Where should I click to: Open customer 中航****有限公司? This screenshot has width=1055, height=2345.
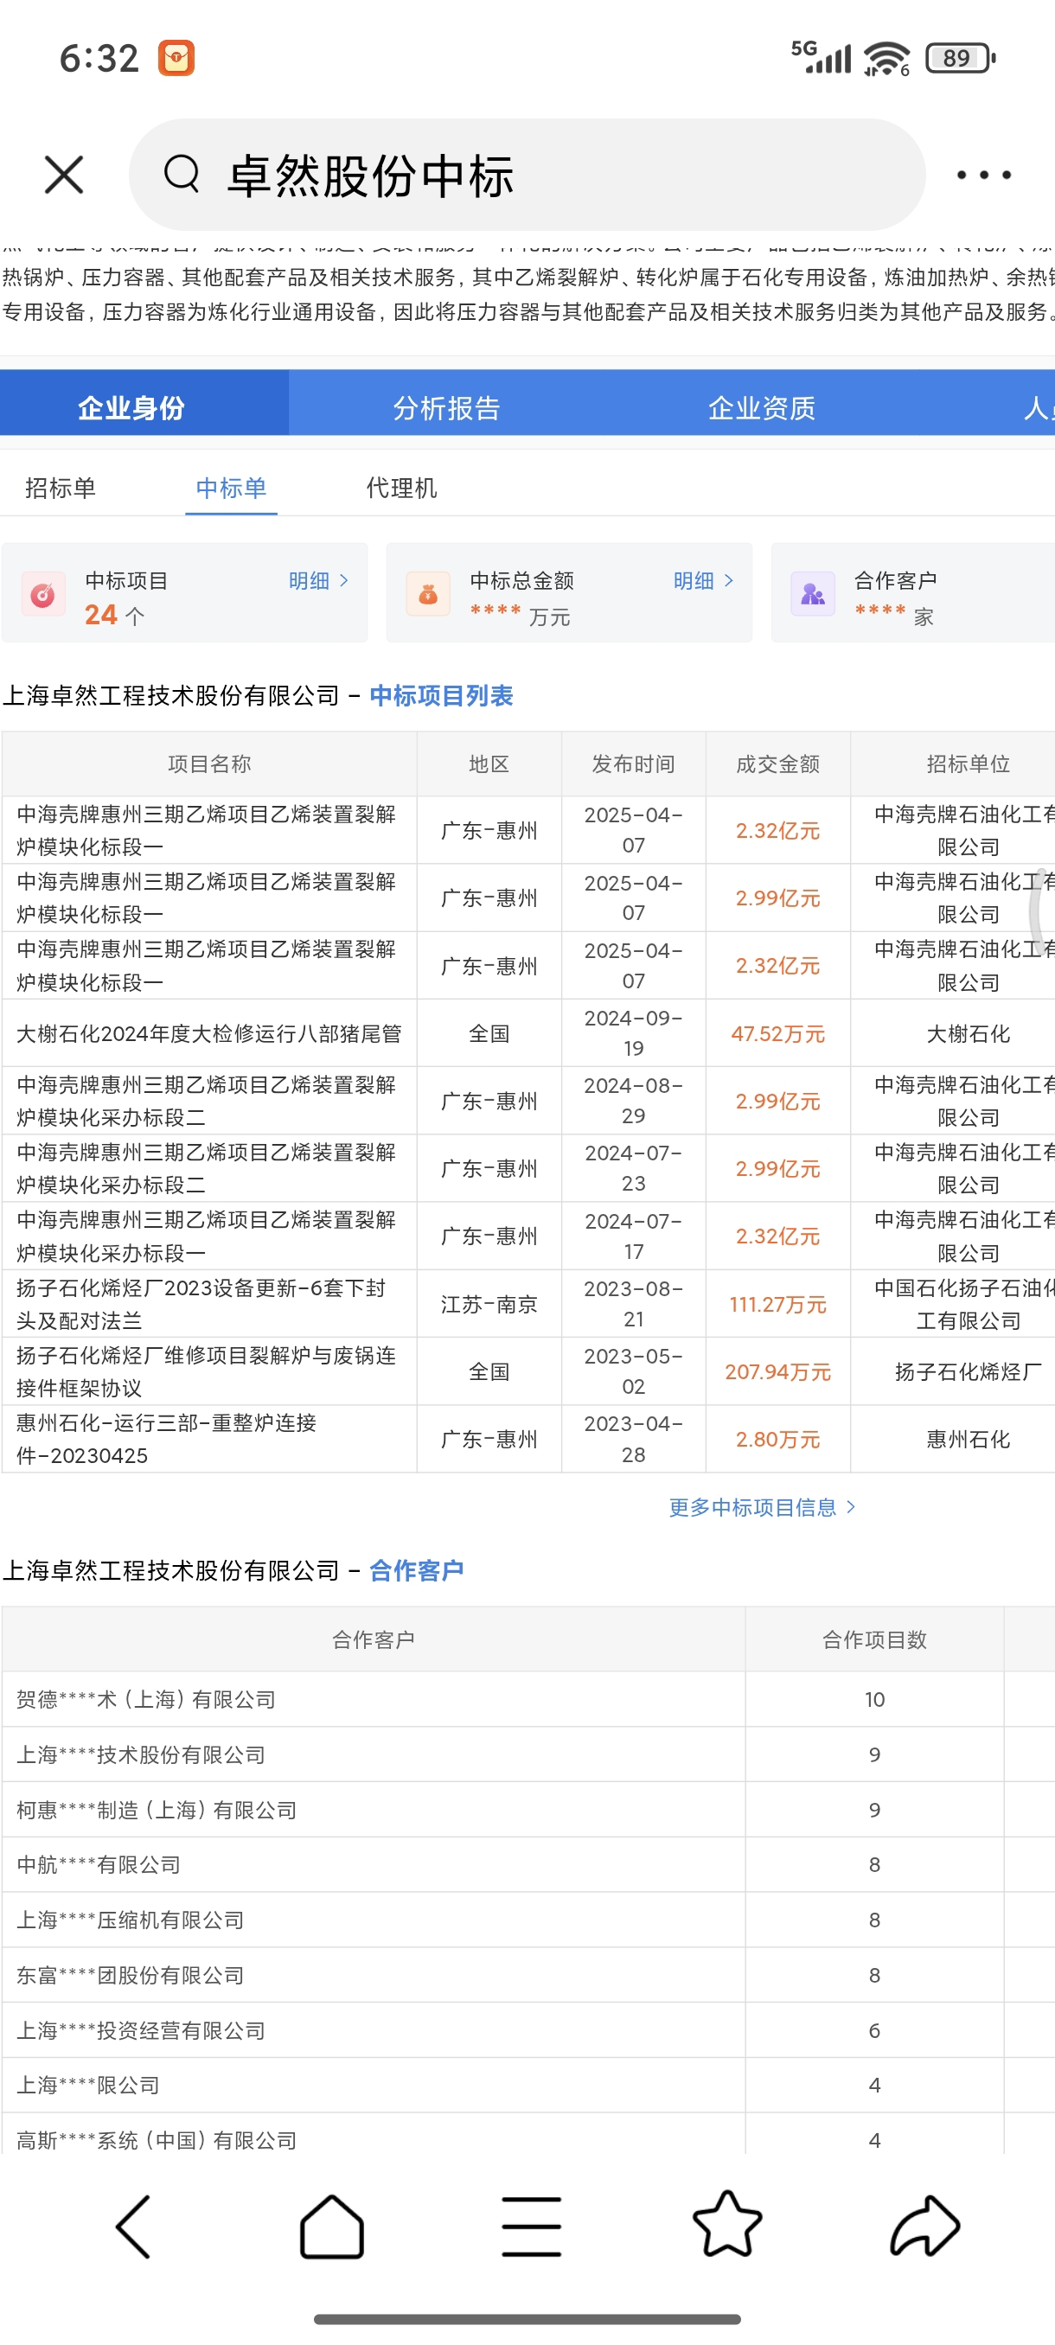pyautogui.click(x=99, y=1865)
